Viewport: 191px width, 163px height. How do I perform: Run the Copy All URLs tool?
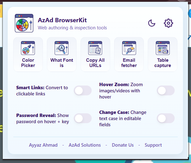click(95, 54)
